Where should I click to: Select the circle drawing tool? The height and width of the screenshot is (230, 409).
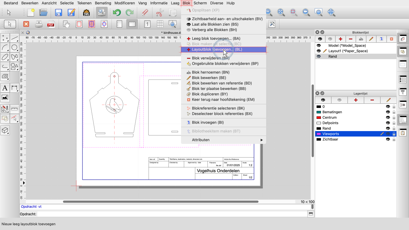point(14,48)
